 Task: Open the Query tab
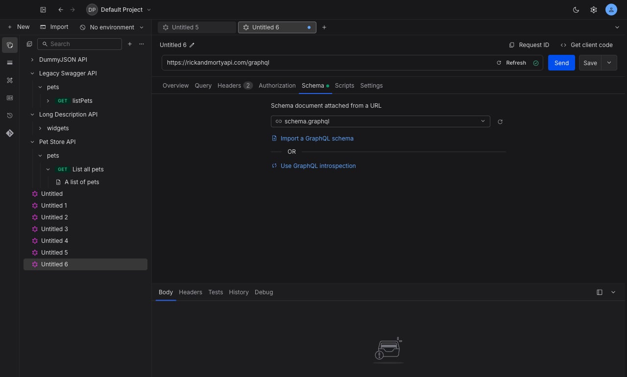click(203, 86)
